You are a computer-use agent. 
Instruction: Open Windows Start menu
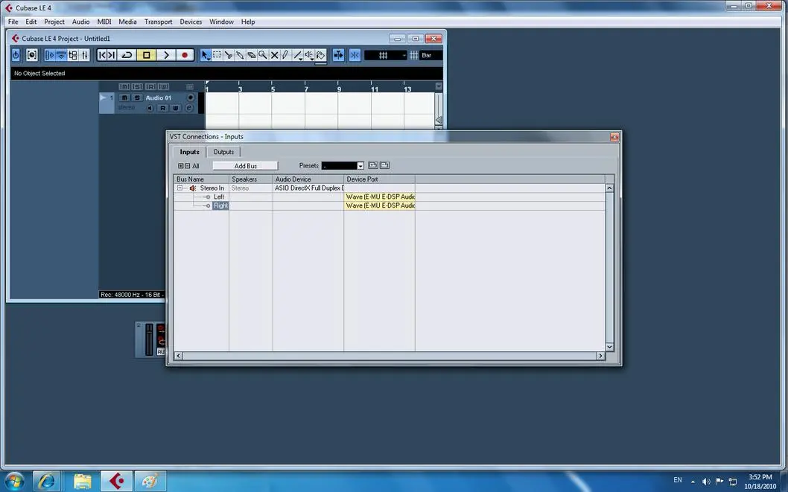tap(14, 480)
